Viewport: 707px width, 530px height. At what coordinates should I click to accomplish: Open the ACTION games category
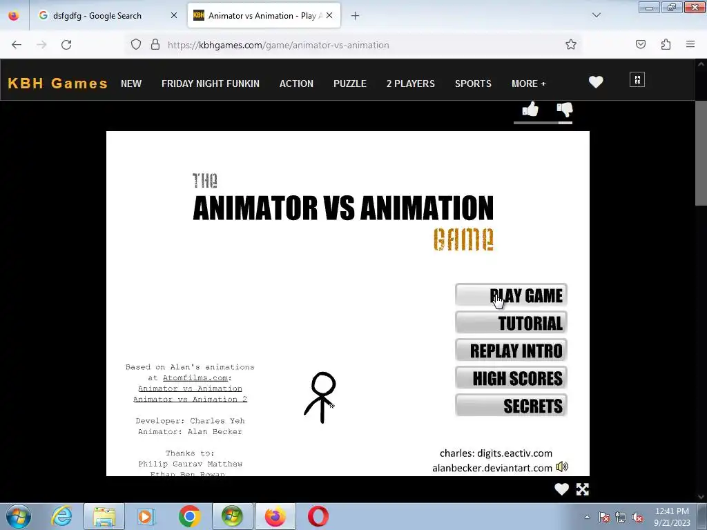[x=296, y=84]
